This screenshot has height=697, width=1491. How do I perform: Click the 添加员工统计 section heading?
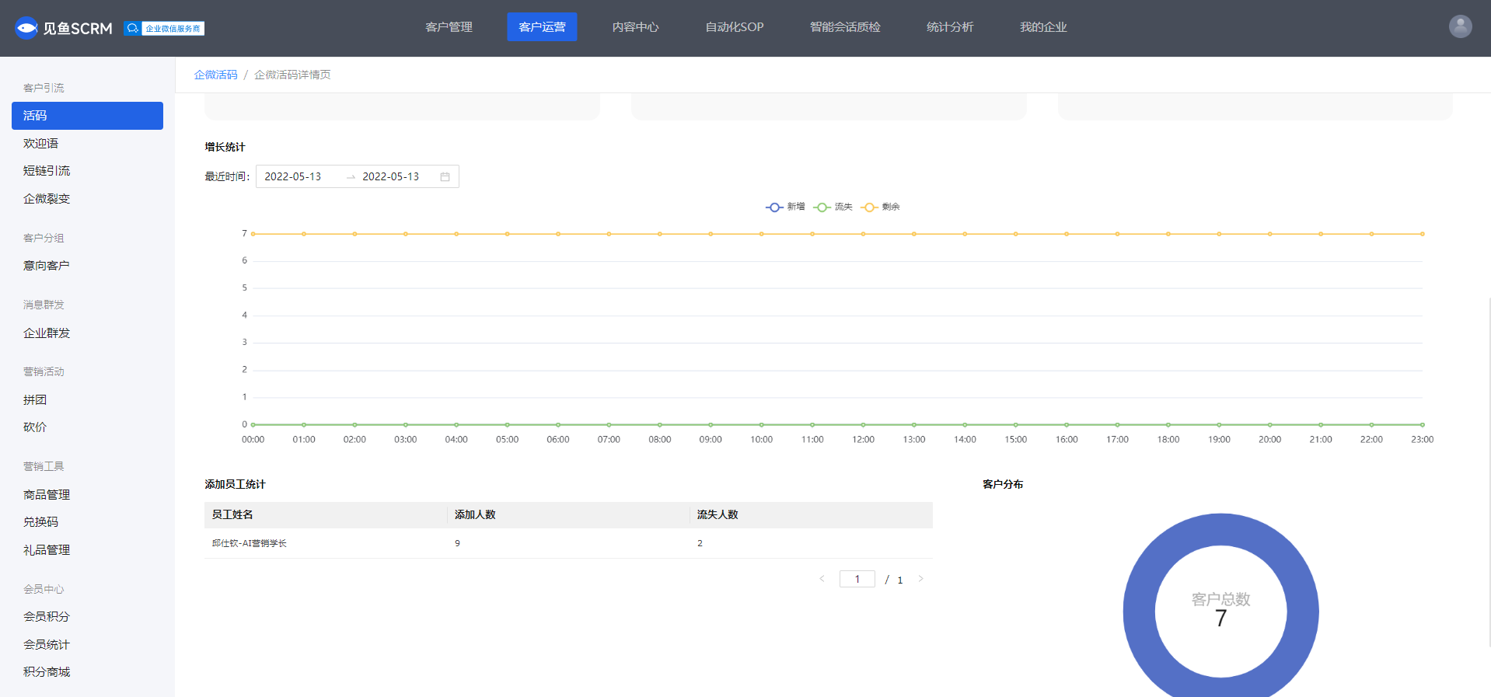point(235,484)
